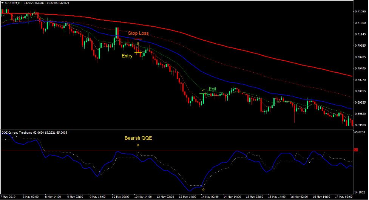
Task: Select the yellow Entry level line marker
Action: (x=138, y=52)
